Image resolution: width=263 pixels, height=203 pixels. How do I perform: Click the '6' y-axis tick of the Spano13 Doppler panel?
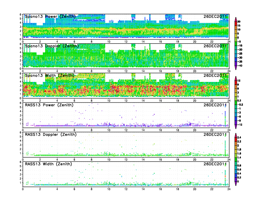tap(21, 44)
